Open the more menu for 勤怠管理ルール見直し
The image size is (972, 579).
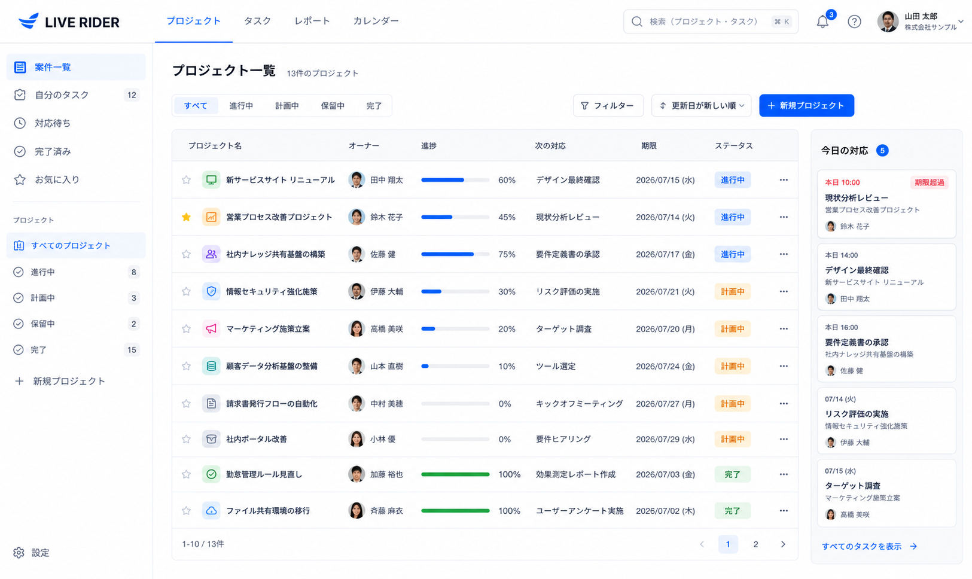click(x=784, y=474)
